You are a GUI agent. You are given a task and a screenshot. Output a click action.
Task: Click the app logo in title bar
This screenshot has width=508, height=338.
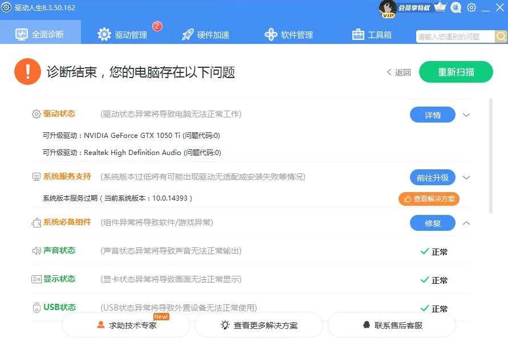pyautogui.click(x=6, y=7)
